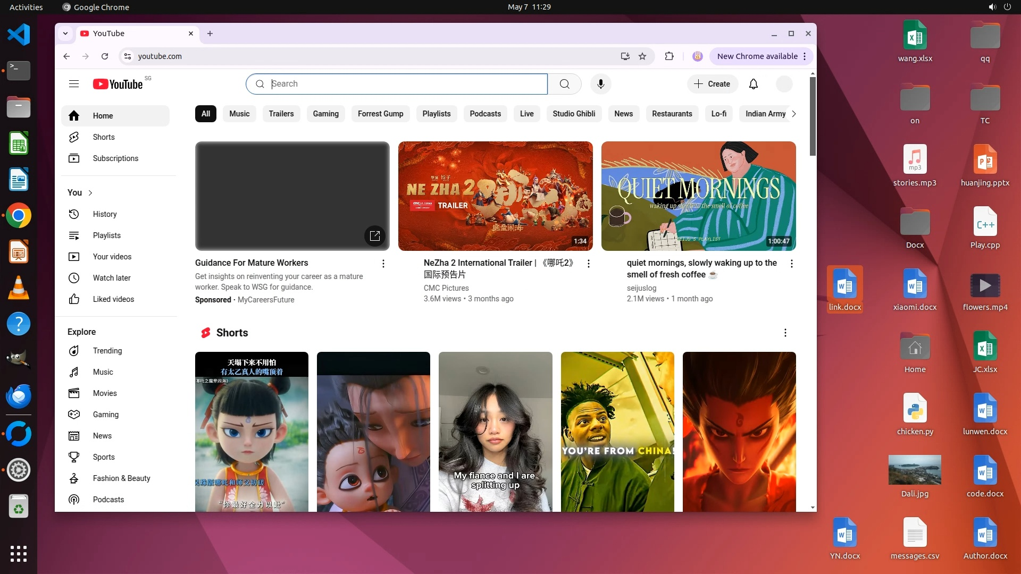Select the Studio Ghibli filter chip

[x=573, y=114]
